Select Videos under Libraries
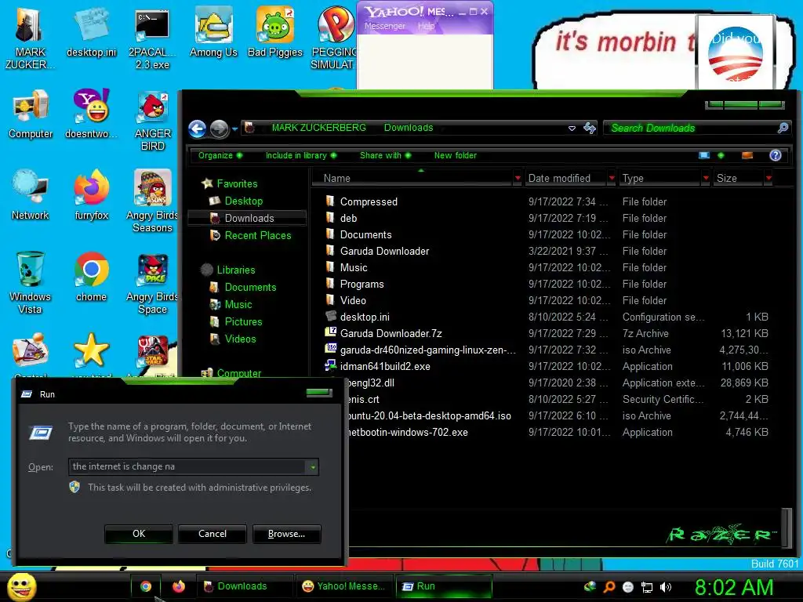The width and height of the screenshot is (803, 602). tap(233, 339)
